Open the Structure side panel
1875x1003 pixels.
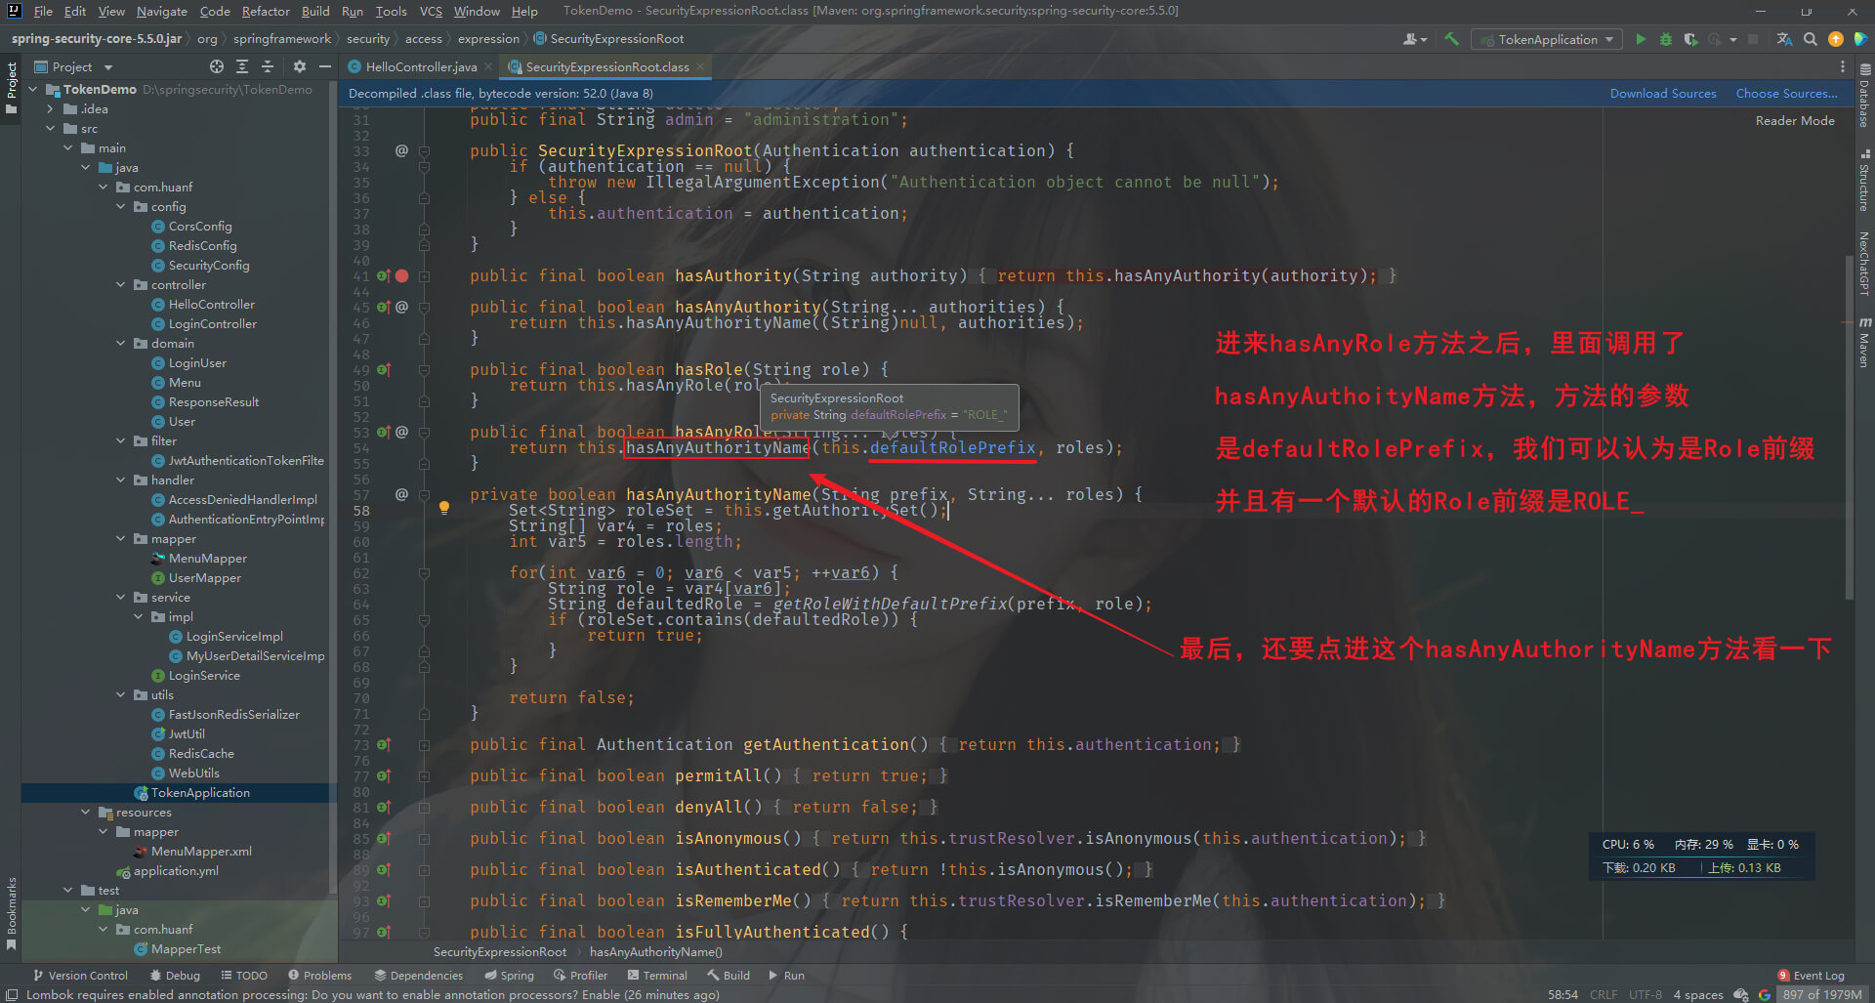pos(1864,181)
